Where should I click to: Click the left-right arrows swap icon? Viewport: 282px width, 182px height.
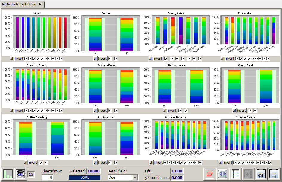[x=223, y=174]
